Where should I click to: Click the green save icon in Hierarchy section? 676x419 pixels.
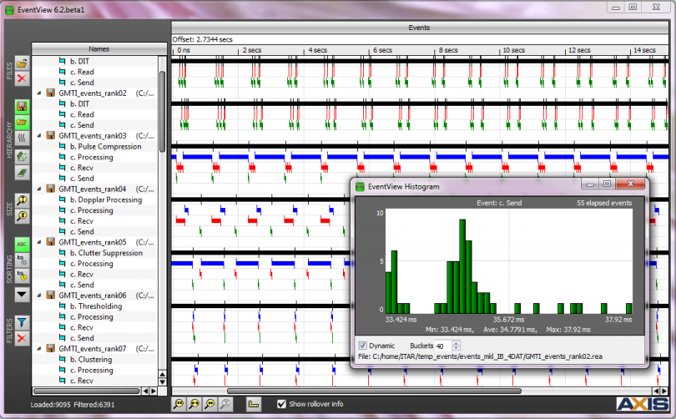pyautogui.click(x=22, y=107)
